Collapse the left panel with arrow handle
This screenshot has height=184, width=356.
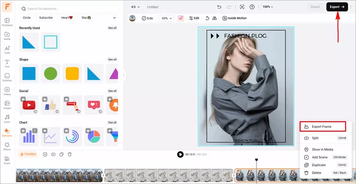[x=124, y=75]
